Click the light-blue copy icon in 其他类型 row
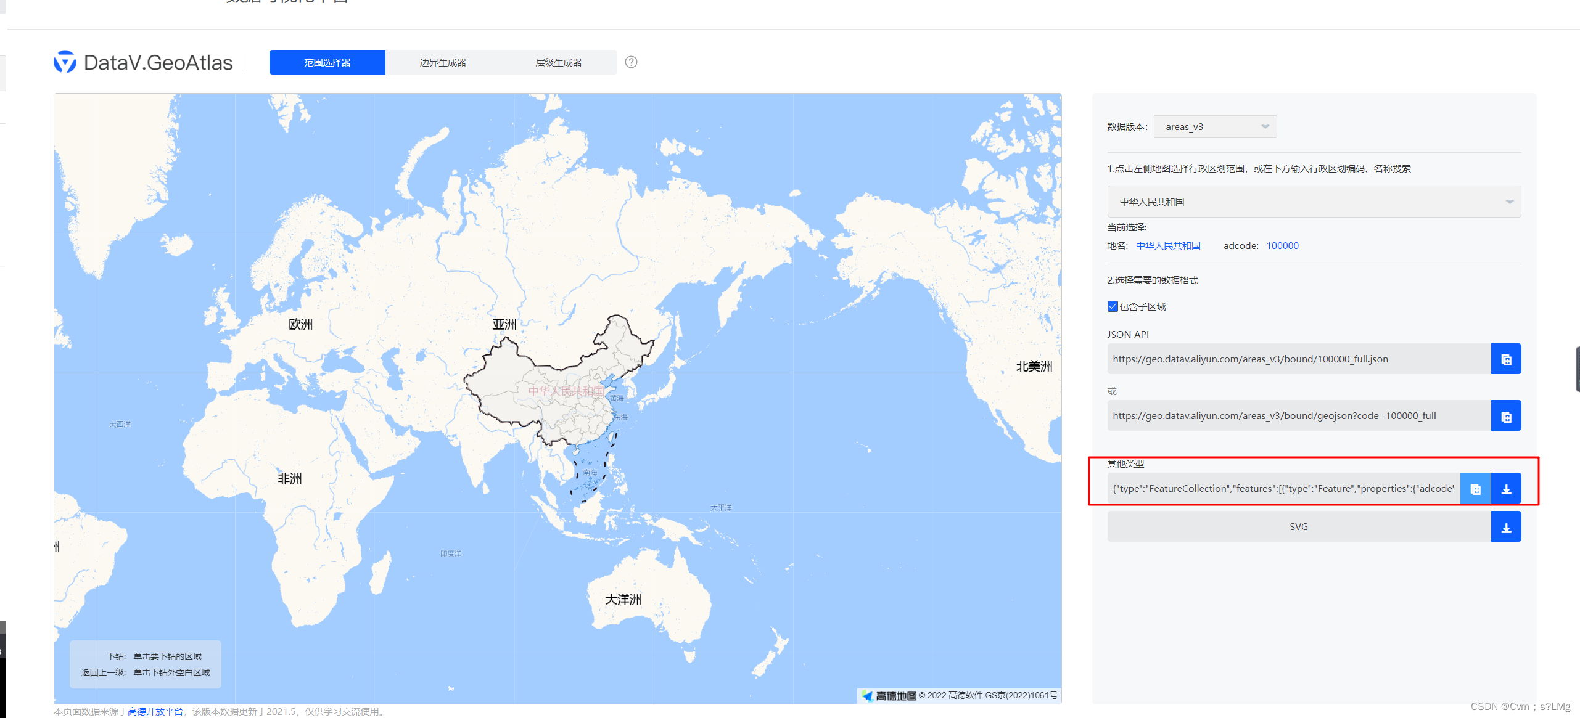The image size is (1580, 718). pyautogui.click(x=1475, y=488)
